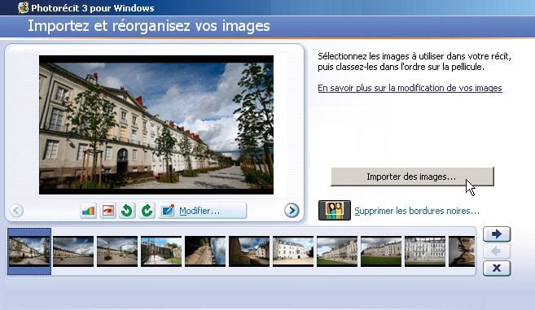Rotate image clockwise with green arrow
This screenshot has width=535, height=310.
tap(147, 211)
